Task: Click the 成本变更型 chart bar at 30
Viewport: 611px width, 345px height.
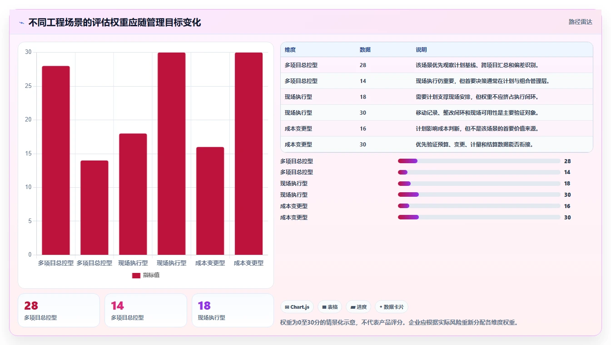Action: click(x=248, y=154)
